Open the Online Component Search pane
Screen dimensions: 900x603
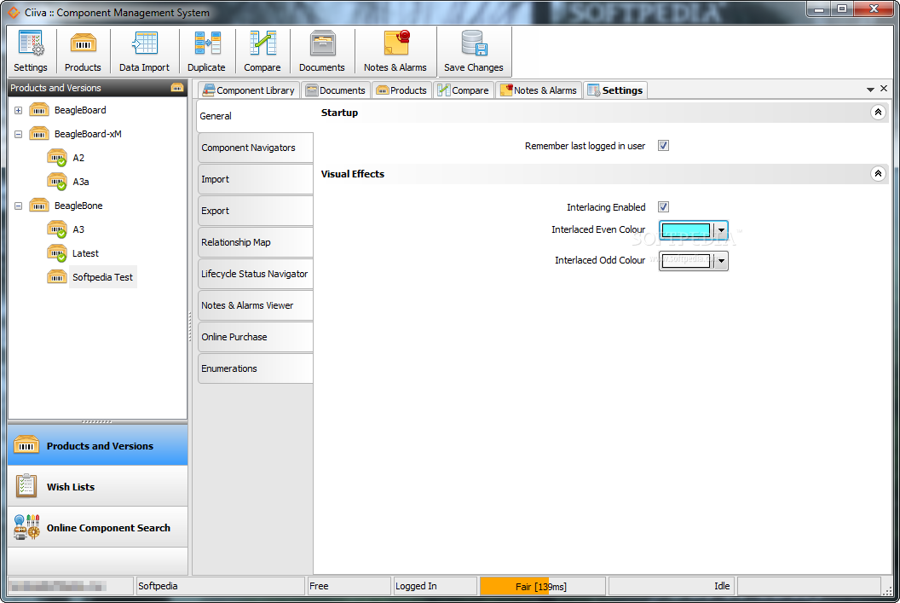pyautogui.click(x=98, y=527)
